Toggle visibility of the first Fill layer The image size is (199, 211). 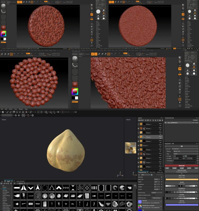(139, 124)
